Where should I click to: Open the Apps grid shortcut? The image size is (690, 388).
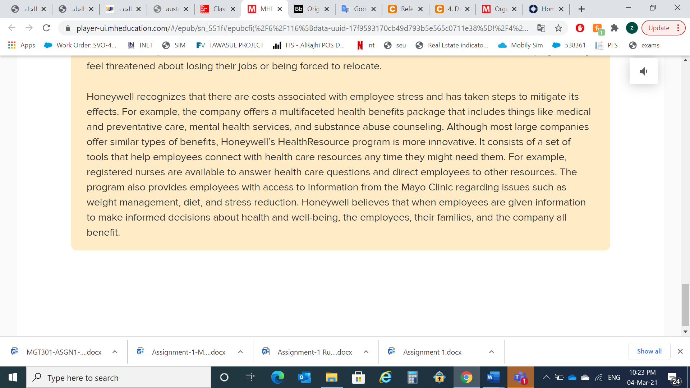click(x=22, y=45)
